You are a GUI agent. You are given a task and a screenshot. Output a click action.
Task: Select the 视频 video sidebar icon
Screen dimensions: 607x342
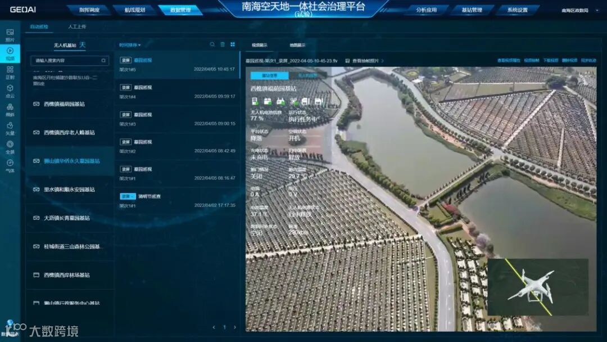[10, 53]
